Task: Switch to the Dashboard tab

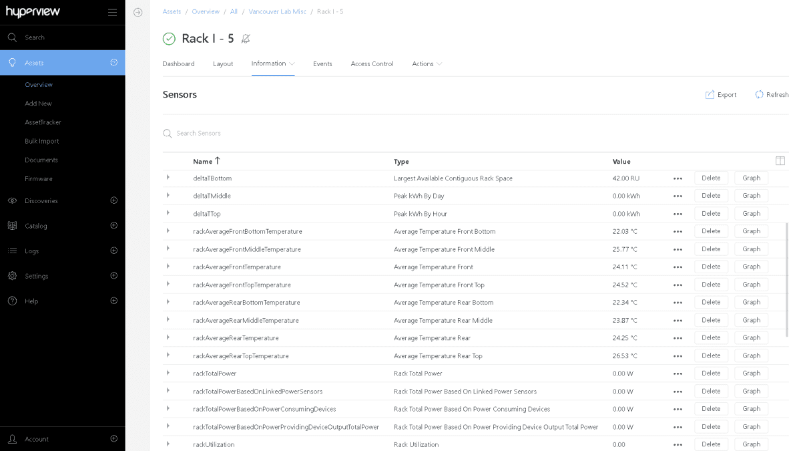Action: click(178, 63)
